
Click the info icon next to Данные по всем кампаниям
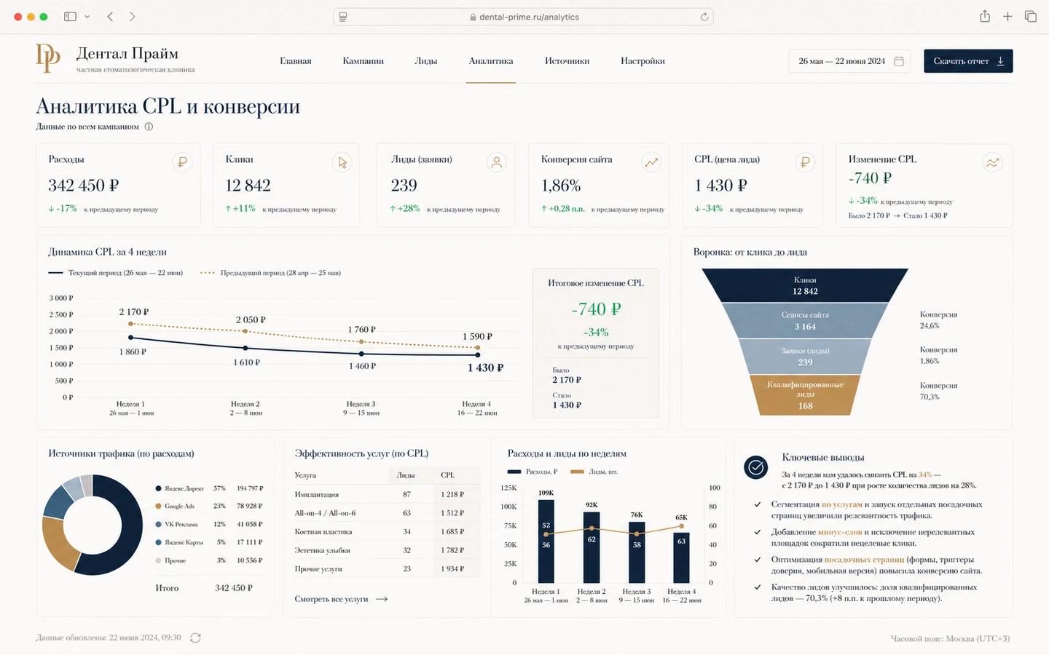[149, 127]
